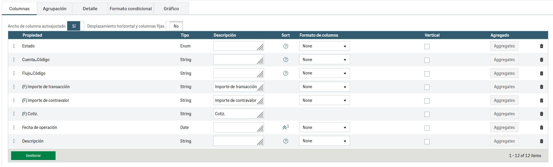Toggle Desplazamiento horizontal y columnas fijas switch

point(174,26)
